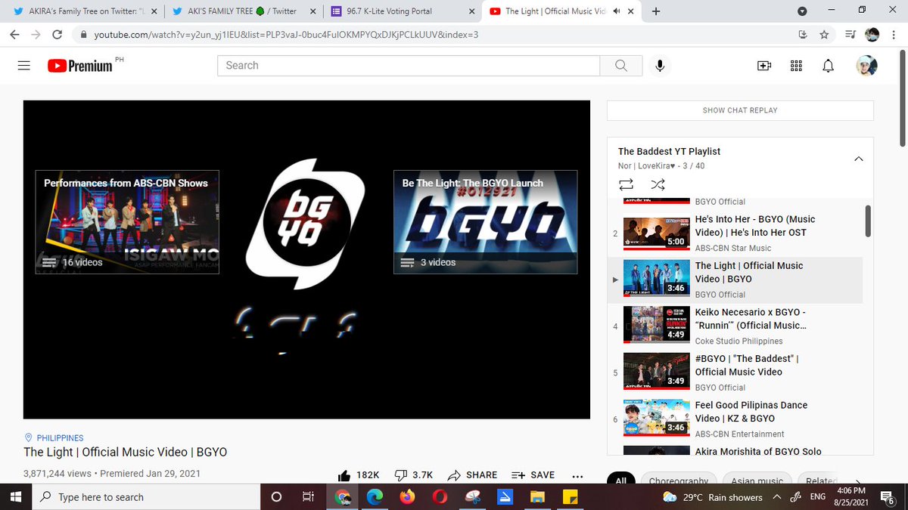Click the playlist panel scrollbar
This screenshot has width=908, height=510.
(x=868, y=221)
